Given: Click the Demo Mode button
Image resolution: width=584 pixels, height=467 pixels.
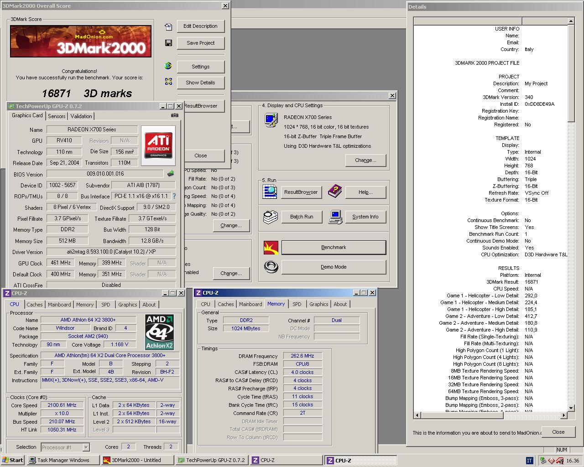Looking at the screenshot, I should [334, 267].
